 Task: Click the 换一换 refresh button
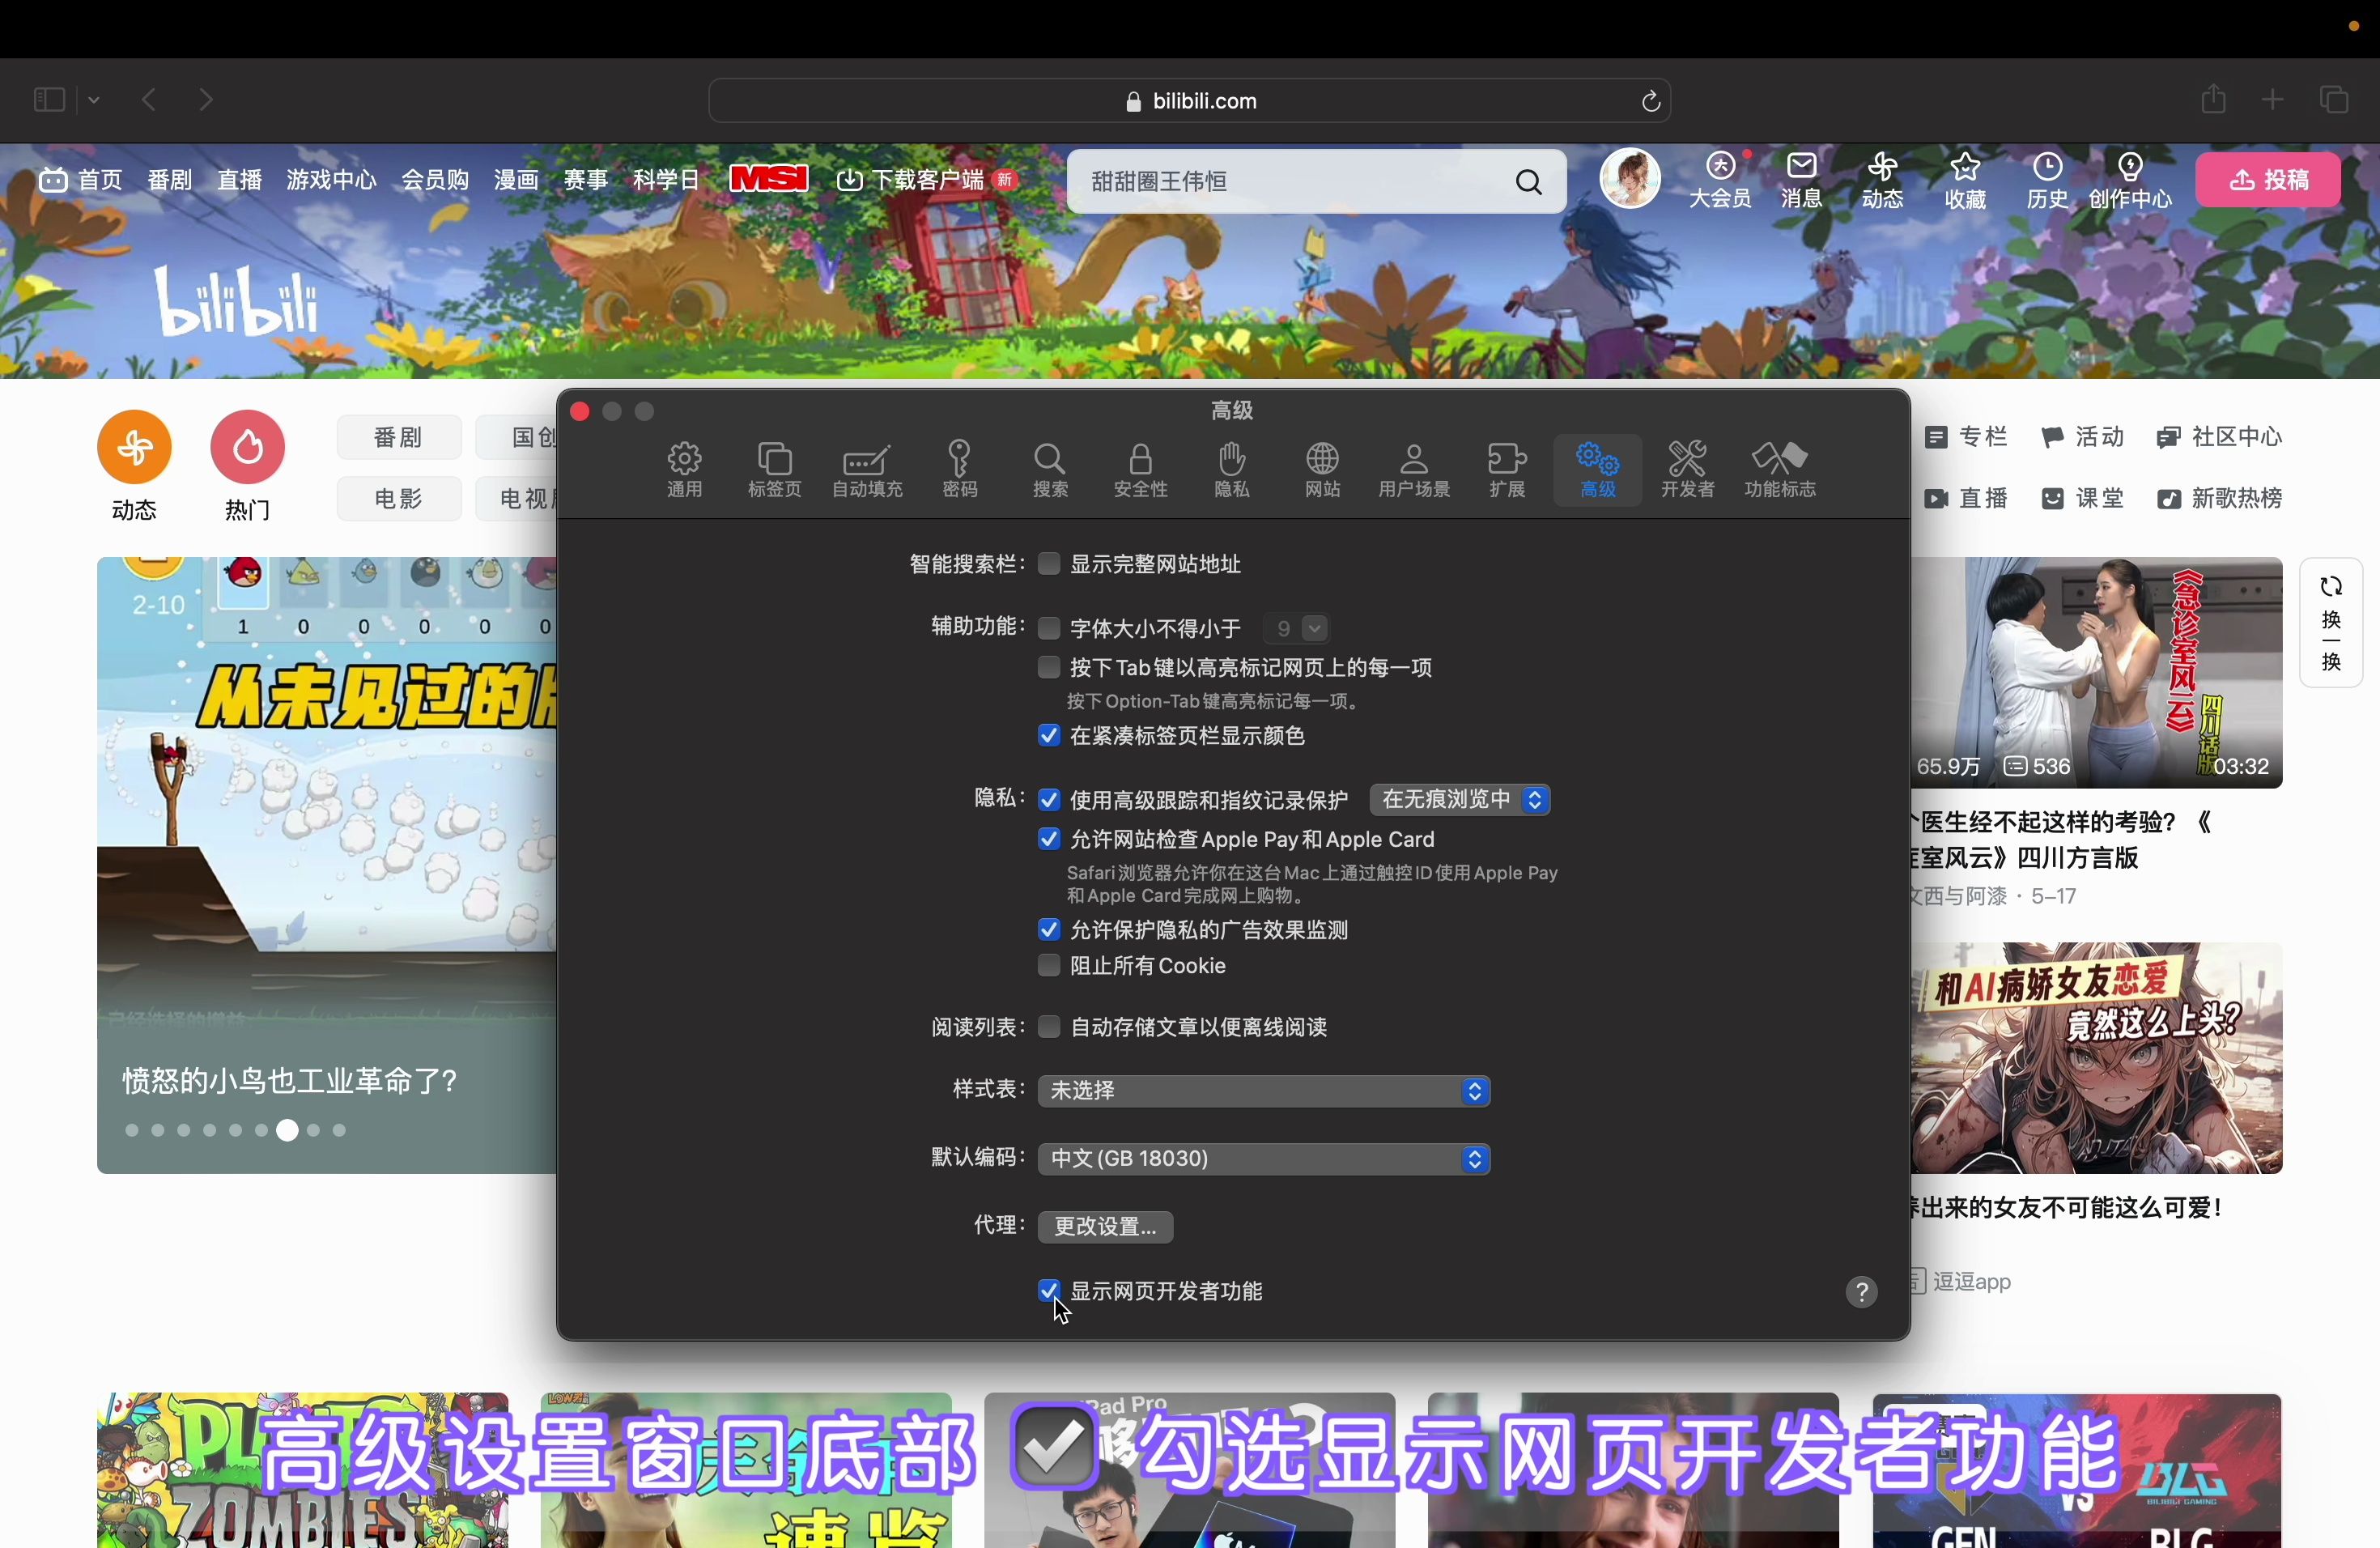[x=2331, y=623]
